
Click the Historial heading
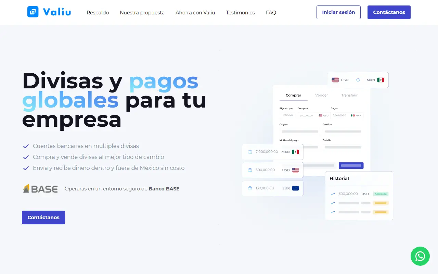[x=339, y=178]
